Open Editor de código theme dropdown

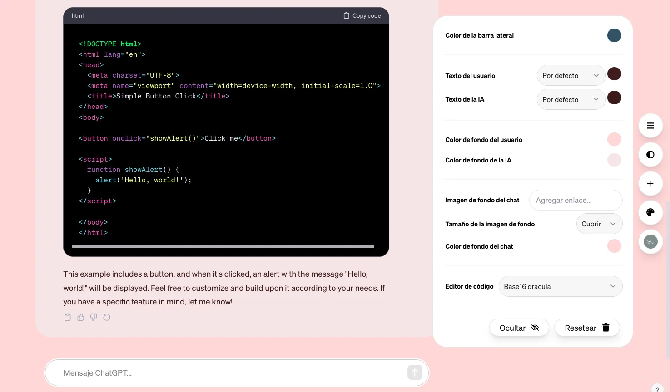pyautogui.click(x=561, y=286)
